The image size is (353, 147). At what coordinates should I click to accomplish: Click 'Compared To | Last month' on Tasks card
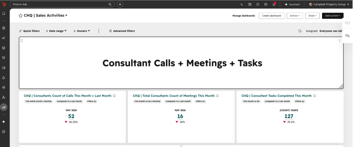(x=277, y=102)
